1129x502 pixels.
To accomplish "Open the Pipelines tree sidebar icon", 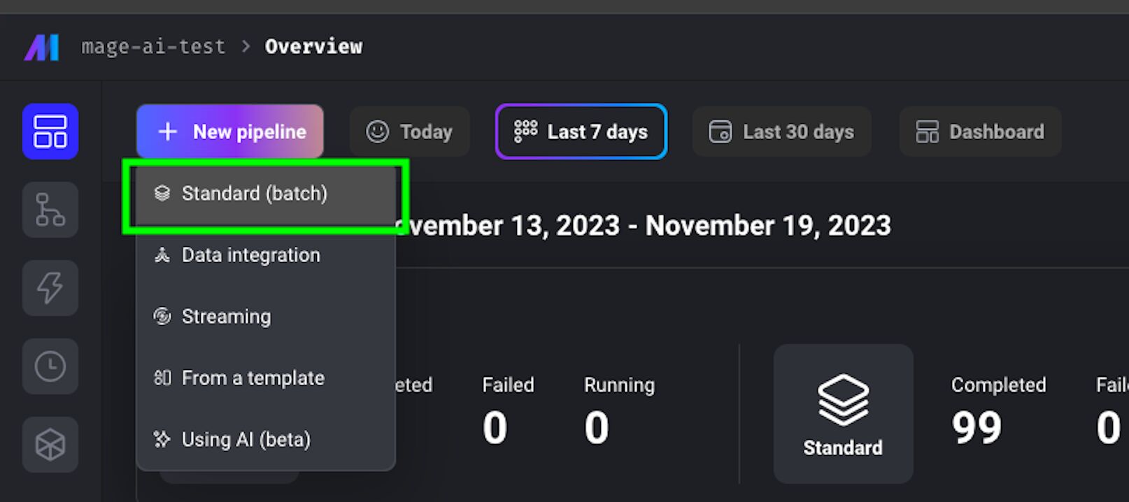I will pos(50,210).
